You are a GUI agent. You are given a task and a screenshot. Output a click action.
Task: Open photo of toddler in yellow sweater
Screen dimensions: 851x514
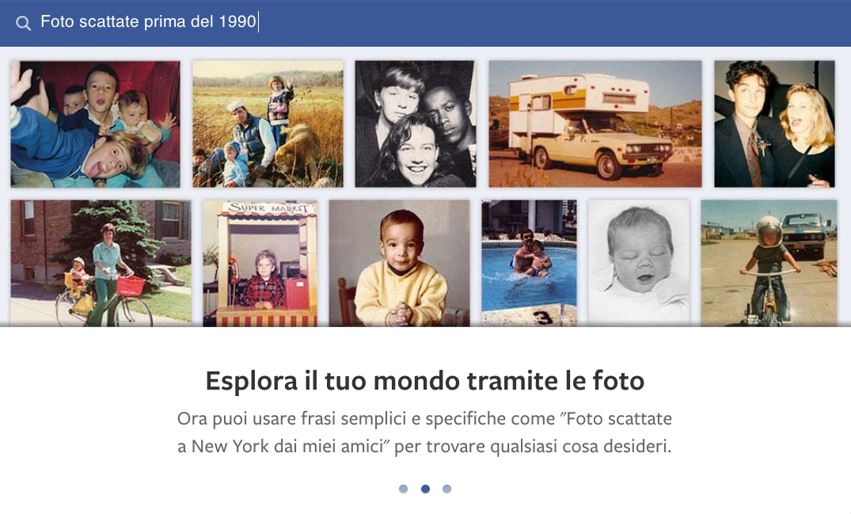pyautogui.click(x=400, y=263)
